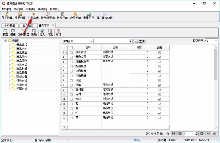This screenshot has height=143, width=220.
Task: Click the table vertical scrollbar thumb
Action: [216, 64]
